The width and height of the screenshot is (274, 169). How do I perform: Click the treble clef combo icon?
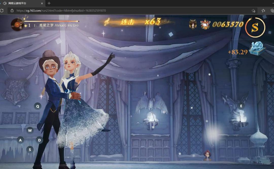107,22
